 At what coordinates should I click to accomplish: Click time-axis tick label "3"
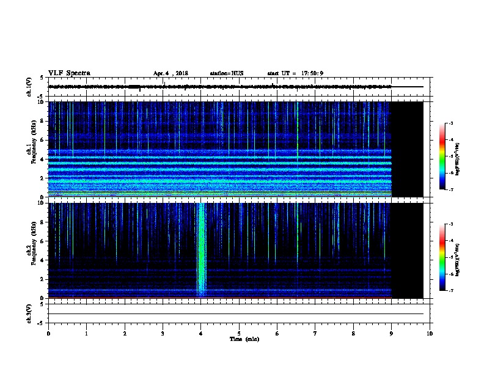163,334
